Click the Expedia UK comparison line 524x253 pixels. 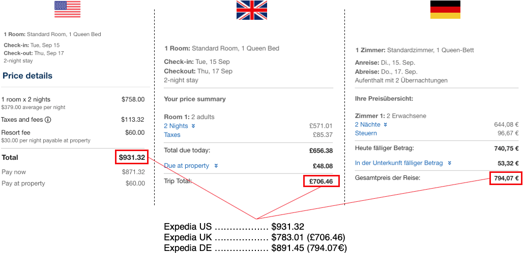click(254, 237)
